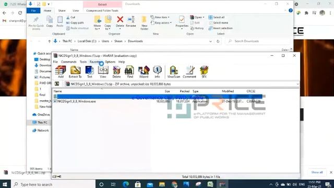Open Pictures in Explorer navigation pane

(42, 77)
